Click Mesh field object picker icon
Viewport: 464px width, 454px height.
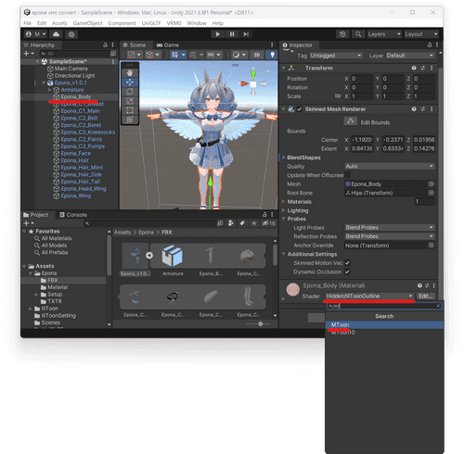[431, 183]
